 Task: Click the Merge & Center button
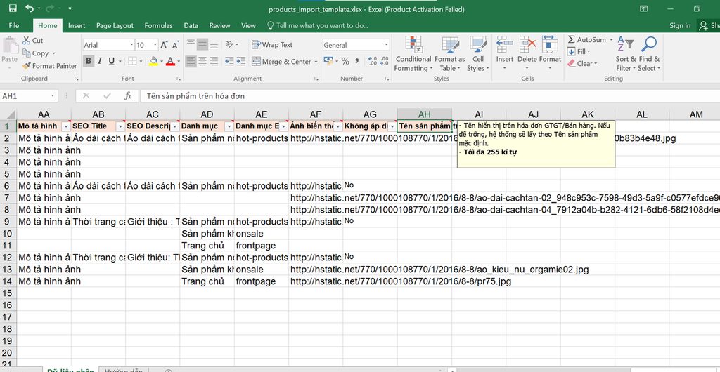pyautogui.click(x=281, y=62)
